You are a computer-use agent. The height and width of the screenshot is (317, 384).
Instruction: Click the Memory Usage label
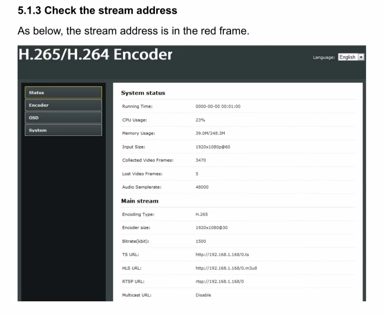pyautogui.click(x=139, y=133)
